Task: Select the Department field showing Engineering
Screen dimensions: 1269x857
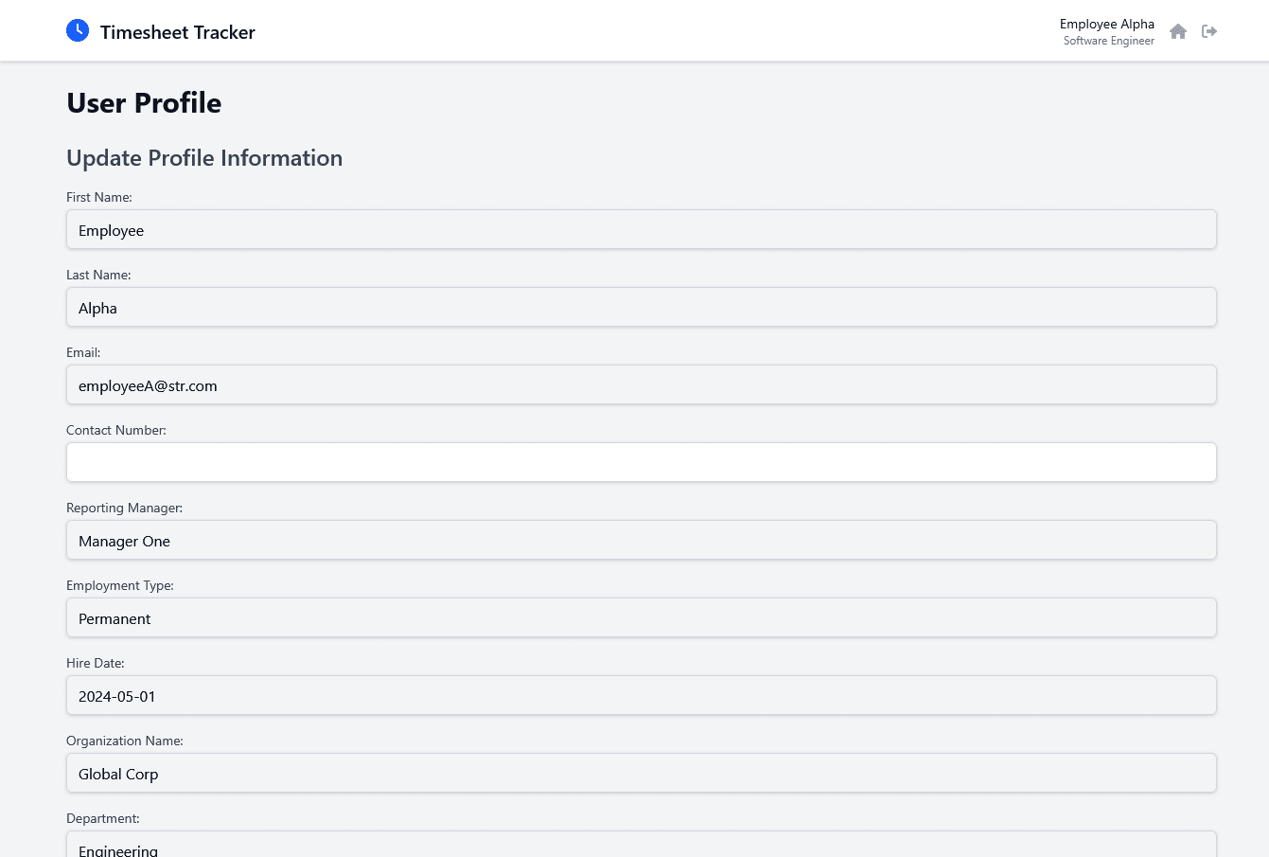Action: pyautogui.click(x=641, y=846)
